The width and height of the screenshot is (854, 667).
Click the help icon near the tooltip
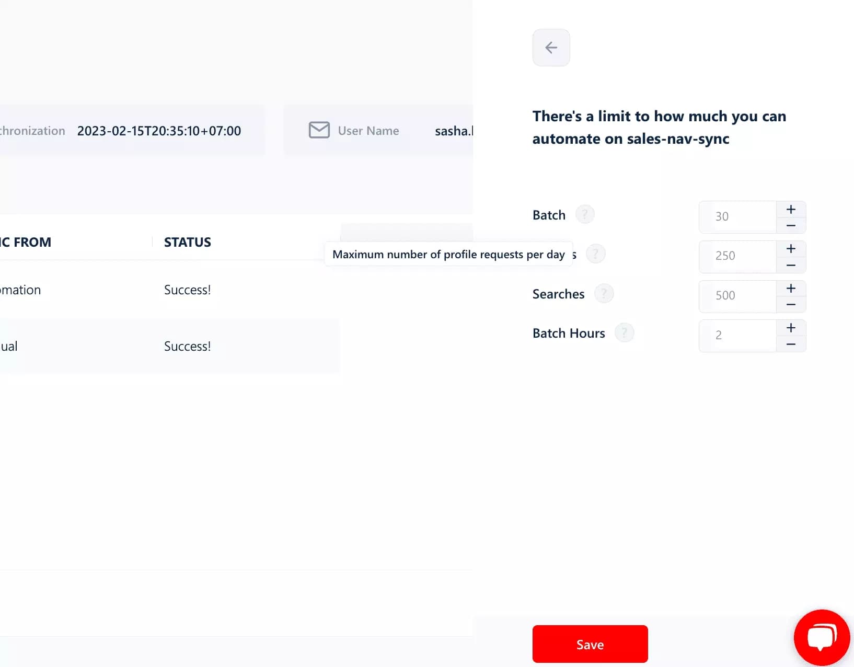pos(596,254)
